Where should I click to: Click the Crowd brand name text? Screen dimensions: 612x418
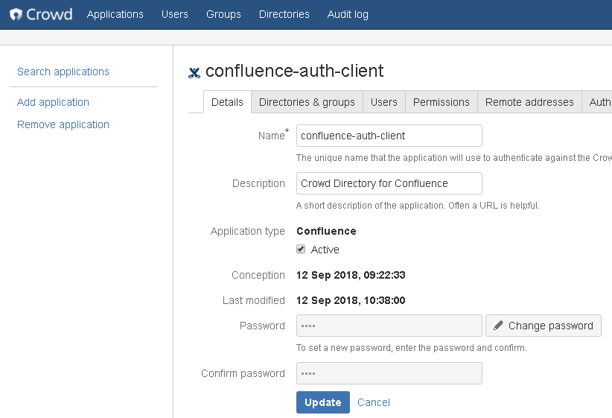[x=49, y=14]
